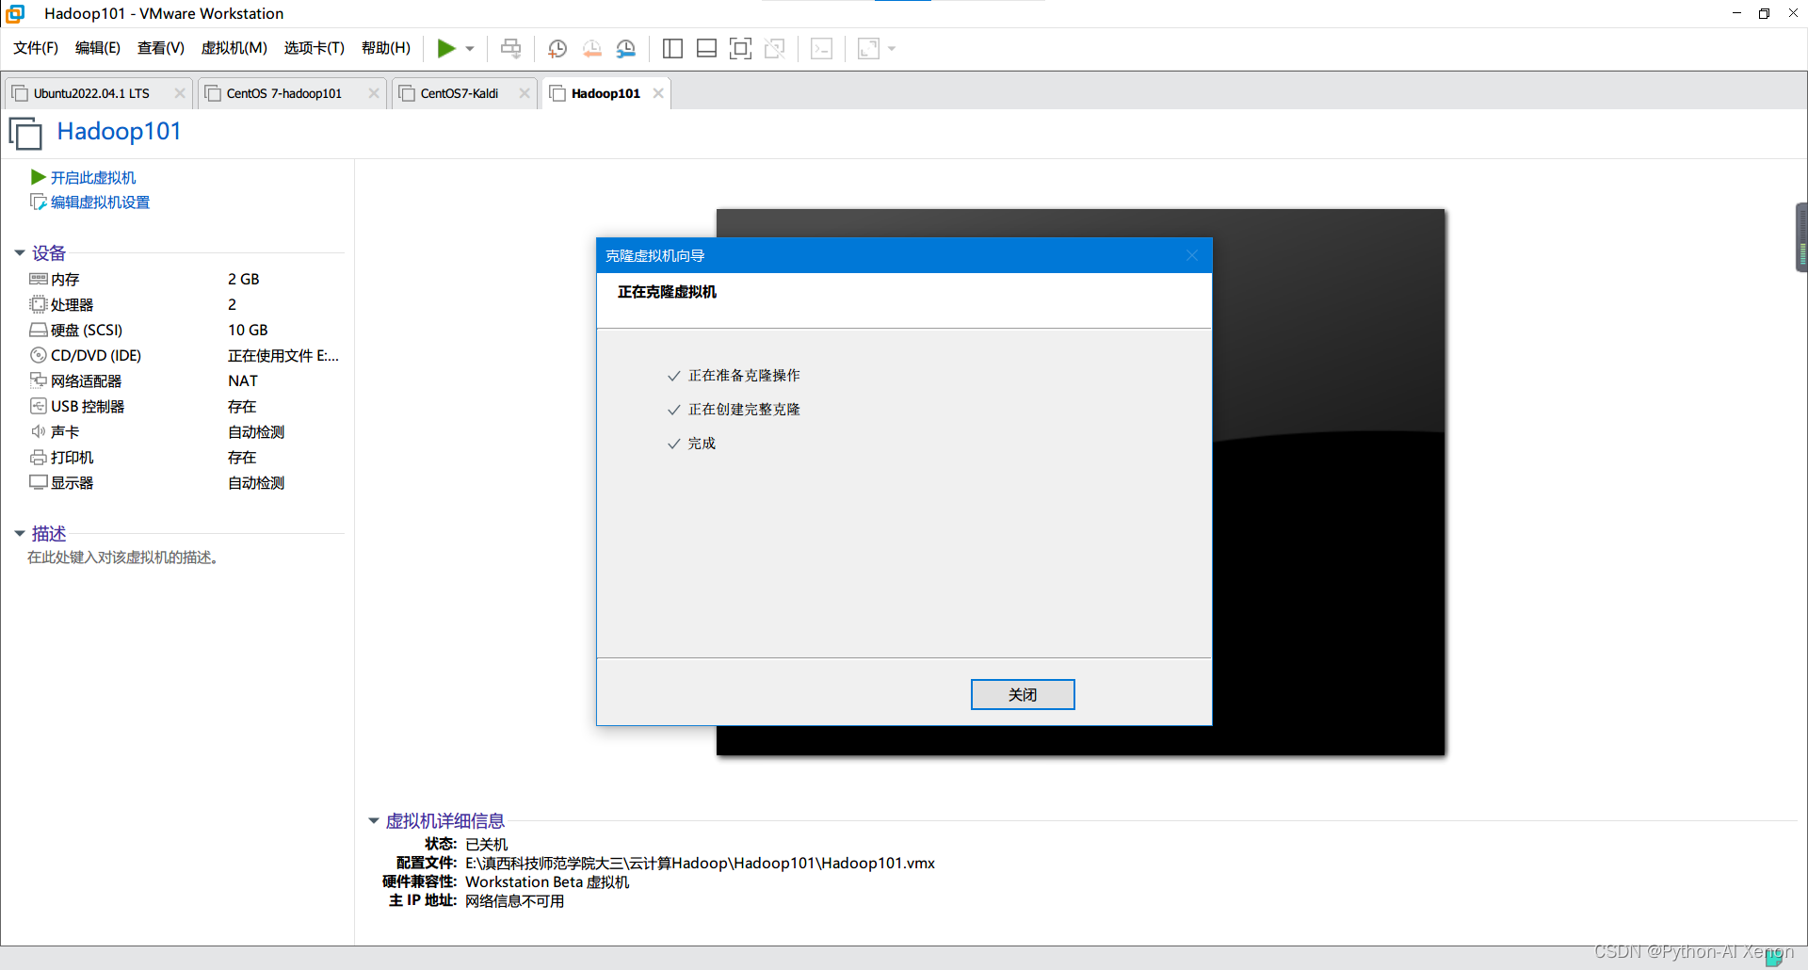Viewport: 1808px width, 970px height.
Task: Select the 内存 memory device row
Action: (185, 280)
